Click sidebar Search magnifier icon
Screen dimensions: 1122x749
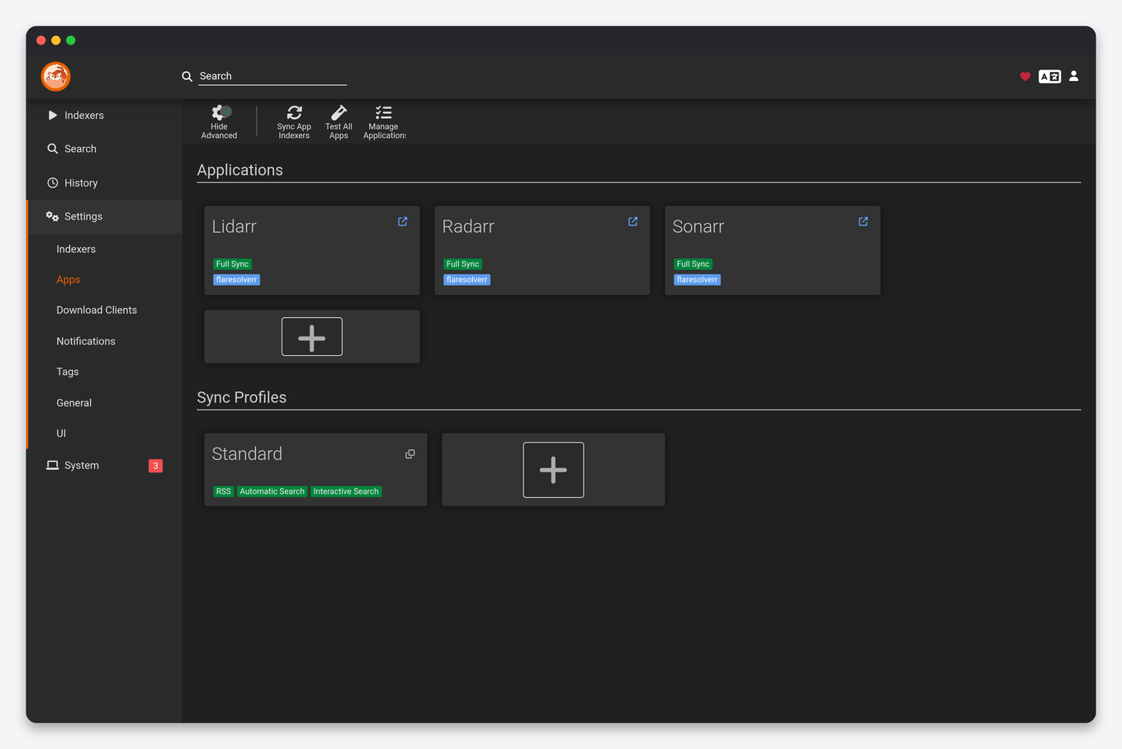click(53, 149)
